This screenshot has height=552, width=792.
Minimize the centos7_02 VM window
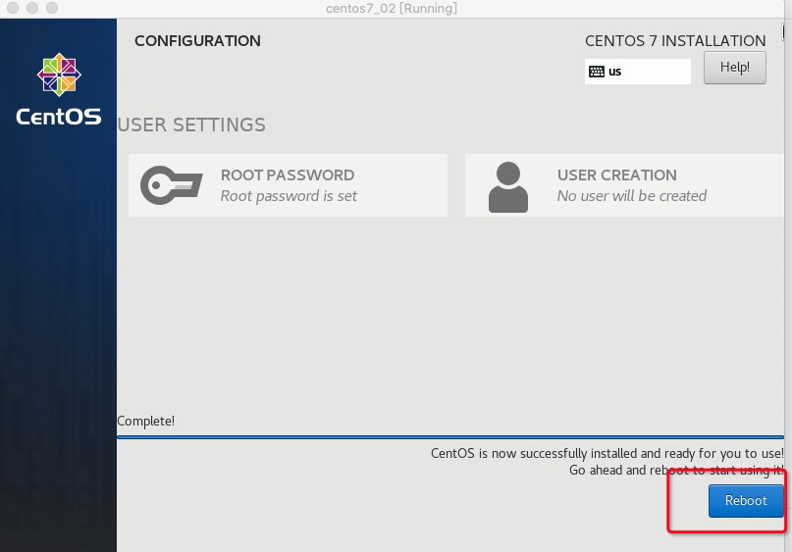click(x=30, y=8)
